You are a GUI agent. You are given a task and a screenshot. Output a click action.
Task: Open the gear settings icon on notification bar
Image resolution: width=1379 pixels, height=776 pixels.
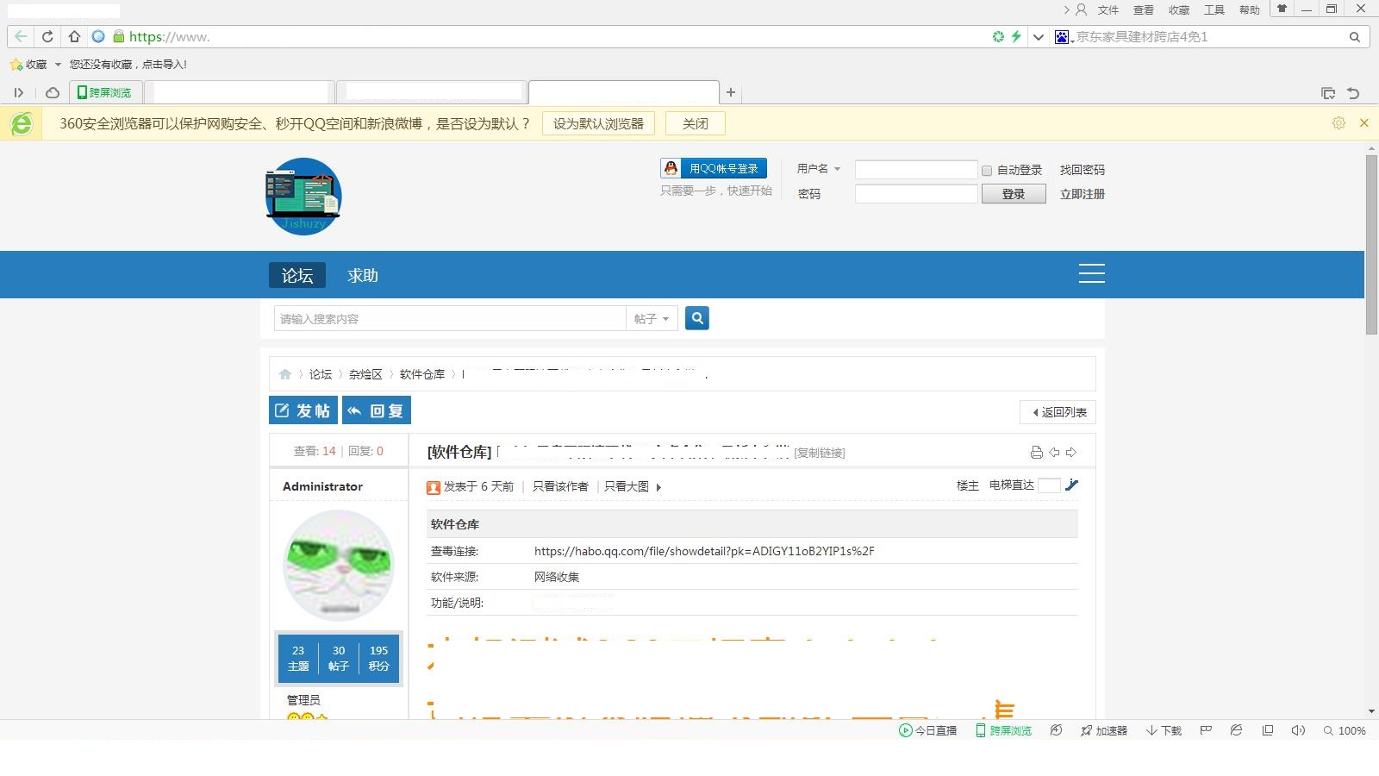[1338, 123]
